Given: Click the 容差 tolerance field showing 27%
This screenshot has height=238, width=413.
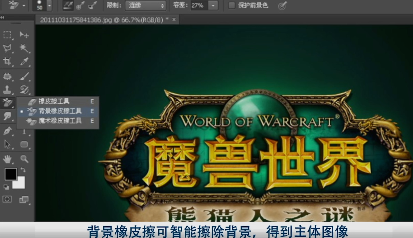Looking at the screenshot, I should [199, 5].
